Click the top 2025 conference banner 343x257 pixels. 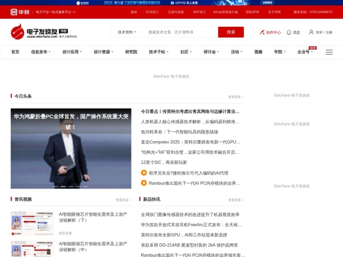click(x=171, y=3)
